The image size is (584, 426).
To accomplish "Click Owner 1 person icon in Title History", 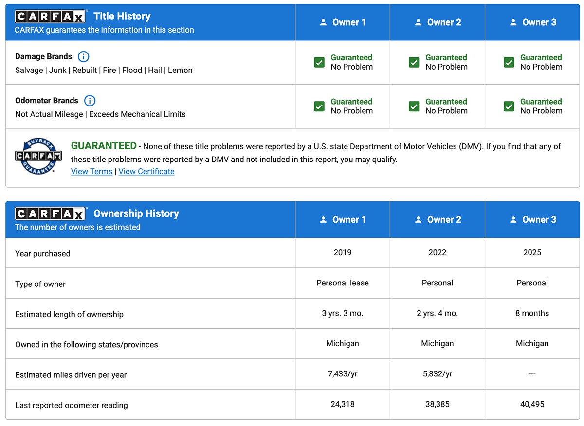I will click(323, 22).
